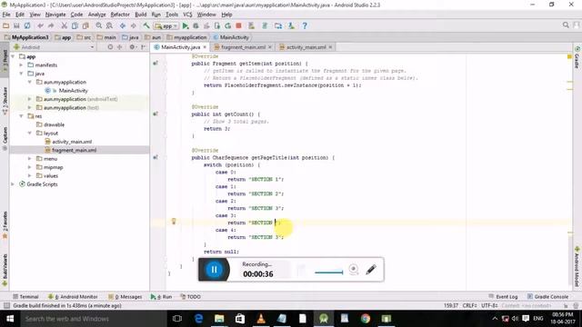Select fragment_main.xml in project tree

[x=75, y=150]
